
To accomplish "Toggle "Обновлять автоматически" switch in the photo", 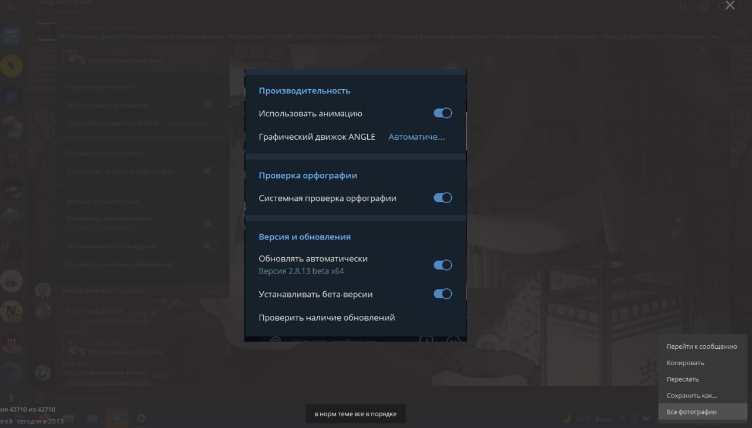I will pyautogui.click(x=442, y=265).
